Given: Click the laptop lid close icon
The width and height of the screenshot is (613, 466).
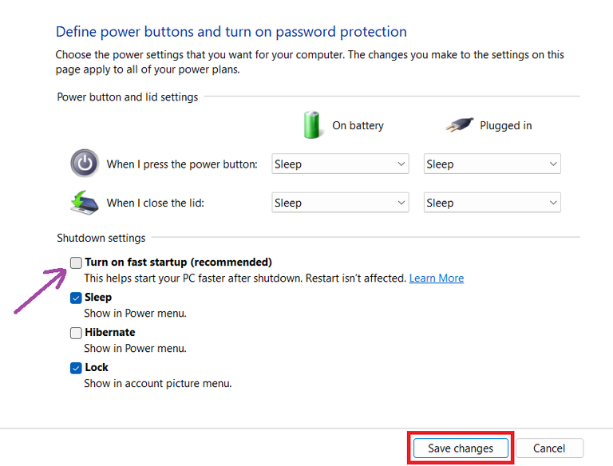Looking at the screenshot, I should pos(85,203).
